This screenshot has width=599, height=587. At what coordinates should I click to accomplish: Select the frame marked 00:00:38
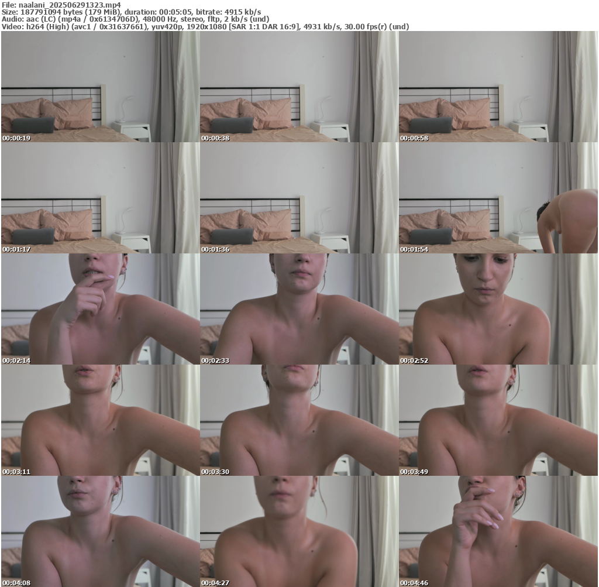click(299, 87)
